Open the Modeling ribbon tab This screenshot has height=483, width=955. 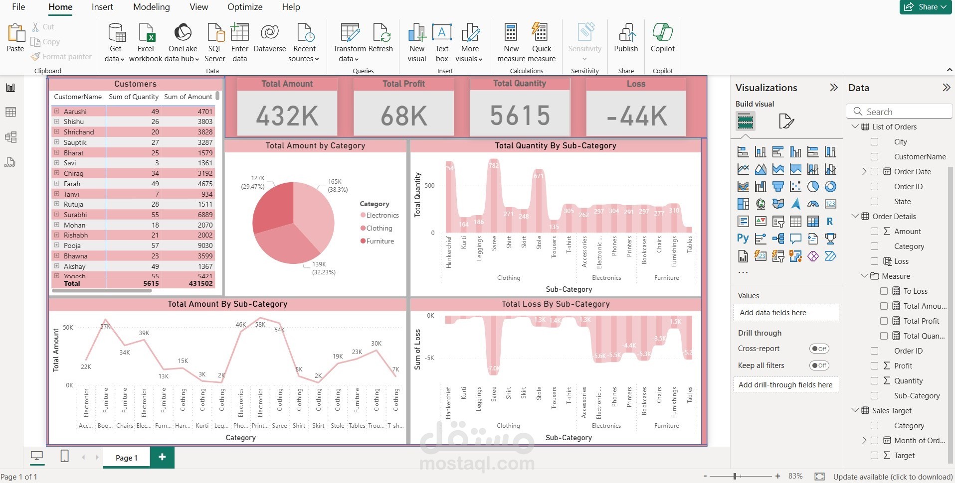coord(152,7)
